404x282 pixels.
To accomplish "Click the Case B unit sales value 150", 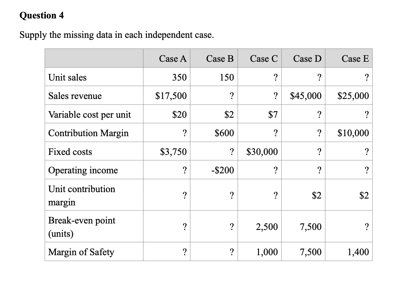I will coord(226,77).
